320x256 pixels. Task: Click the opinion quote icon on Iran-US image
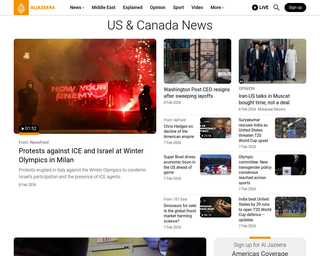coord(241,81)
